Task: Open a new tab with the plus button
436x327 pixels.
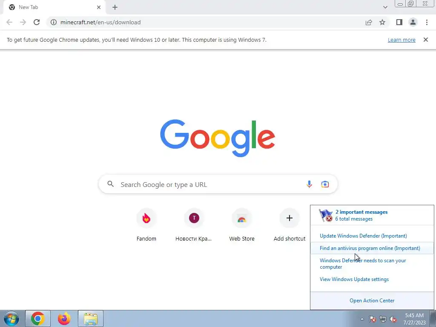Action: pos(115,7)
